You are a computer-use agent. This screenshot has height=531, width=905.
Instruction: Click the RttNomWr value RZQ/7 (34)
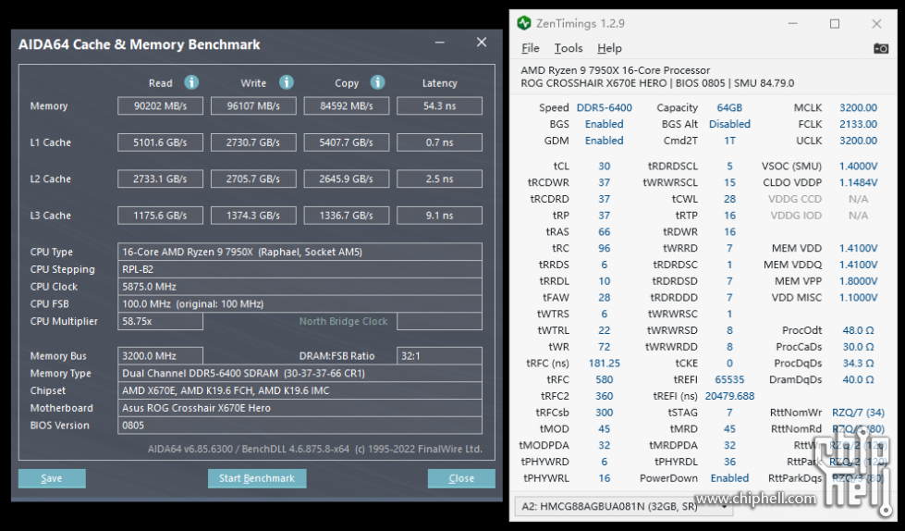pos(858,413)
